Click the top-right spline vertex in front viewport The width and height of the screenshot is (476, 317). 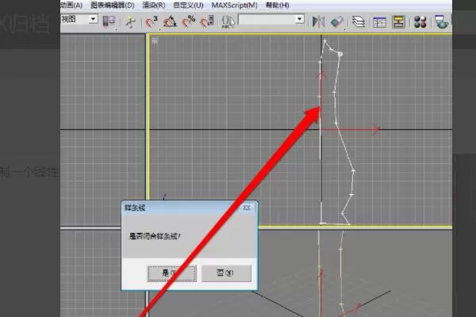pos(340,54)
